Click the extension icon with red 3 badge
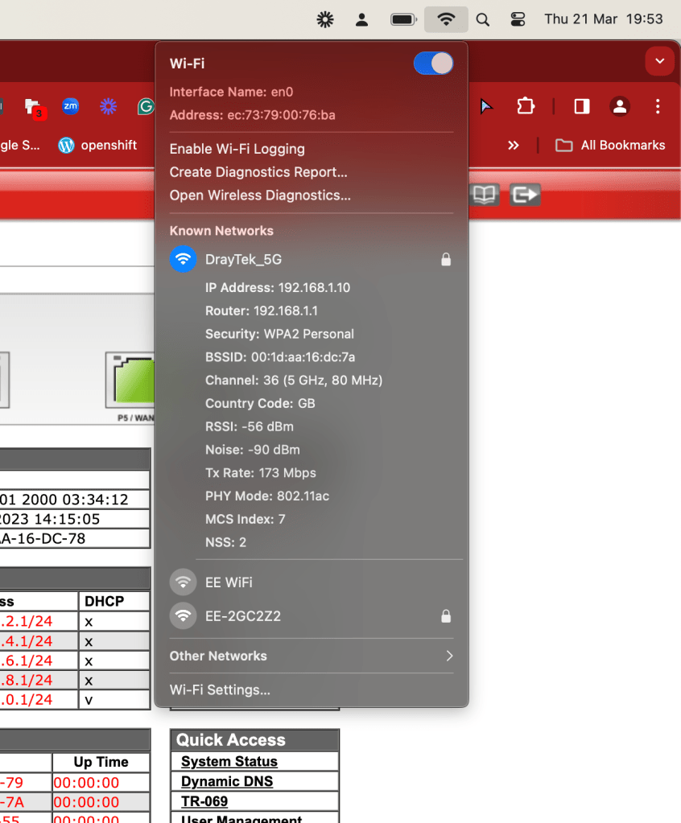This screenshot has width=681, height=823. pyautogui.click(x=35, y=109)
